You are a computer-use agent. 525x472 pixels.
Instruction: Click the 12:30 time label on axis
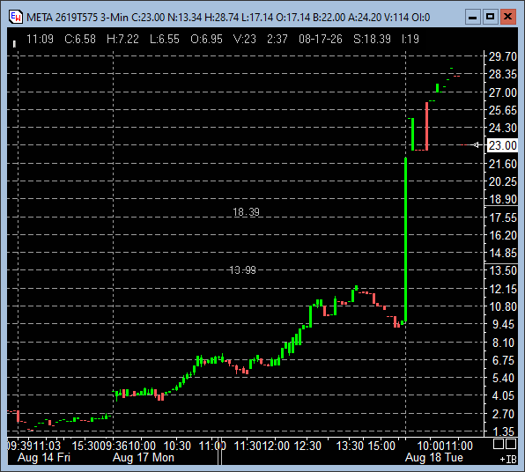tap(307, 446)
